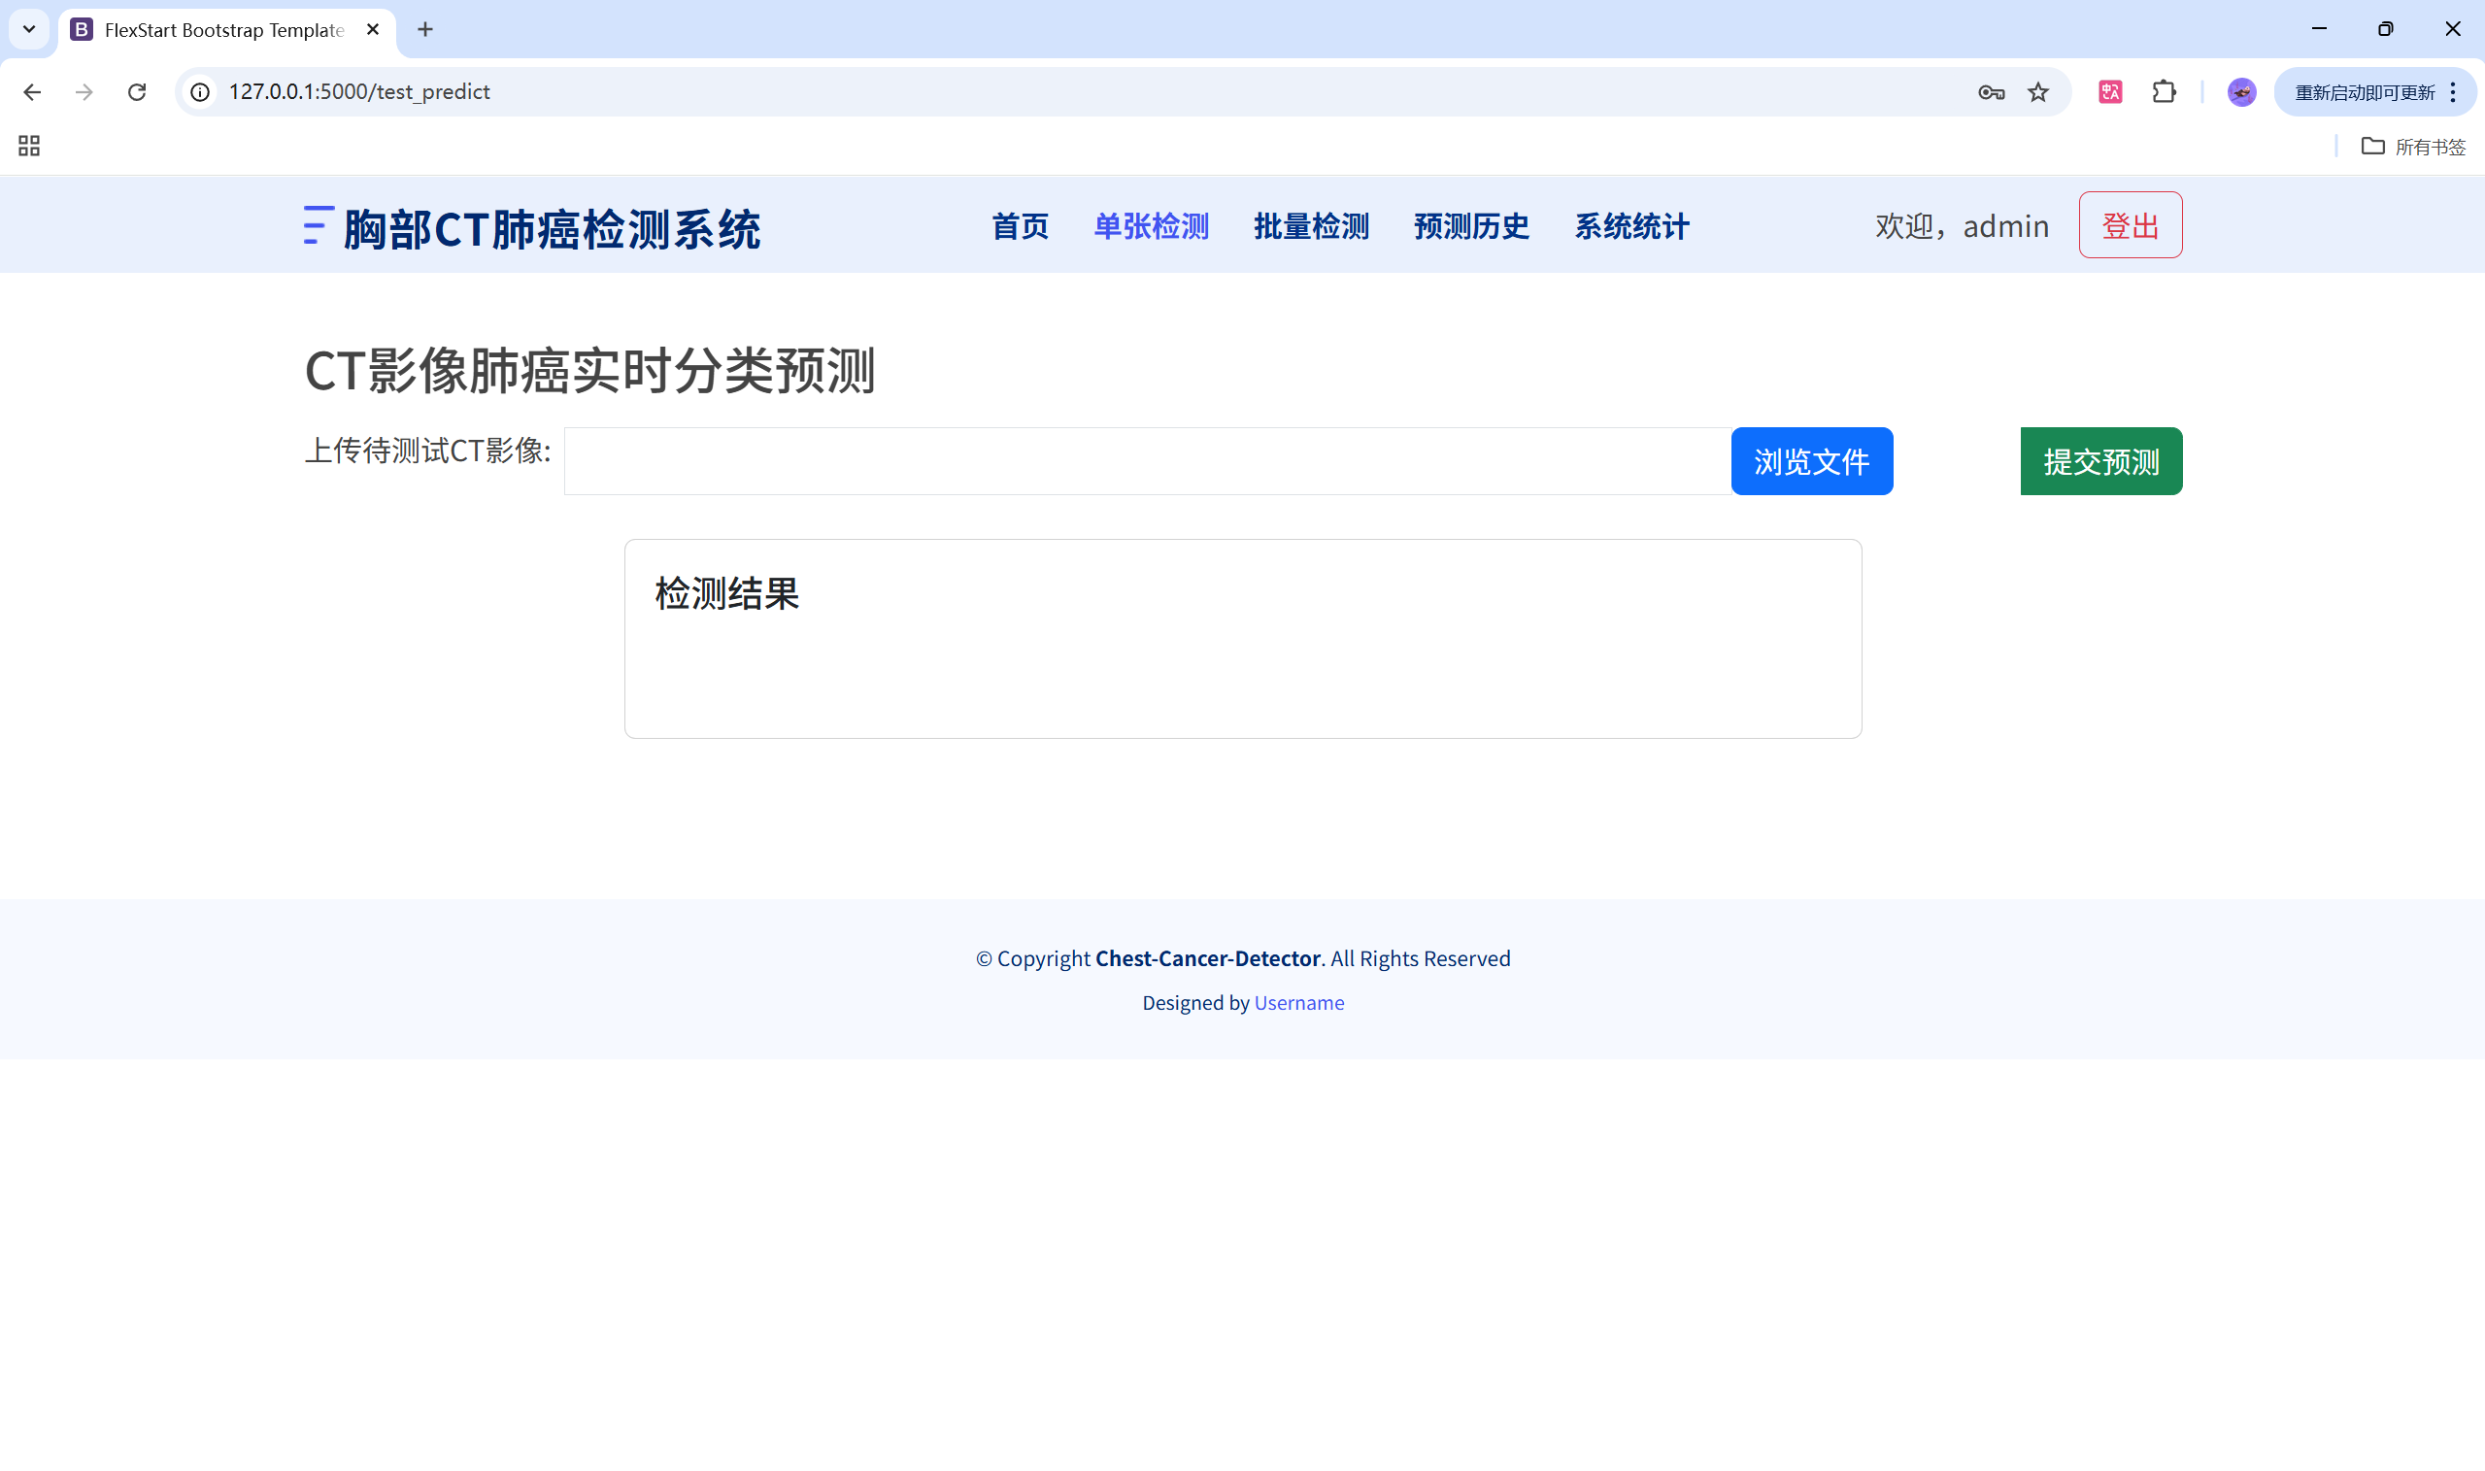
Task: Bookmark this page with the star
Action: coord(2038,92)
